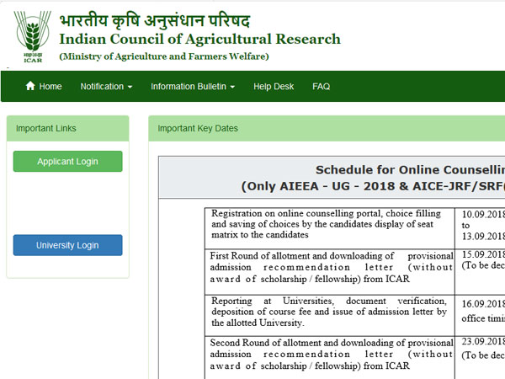The width and height of the screenshot is (505, 379).
Task: Open the Notification dropdown menu
Action: click(x=107, y=87)
